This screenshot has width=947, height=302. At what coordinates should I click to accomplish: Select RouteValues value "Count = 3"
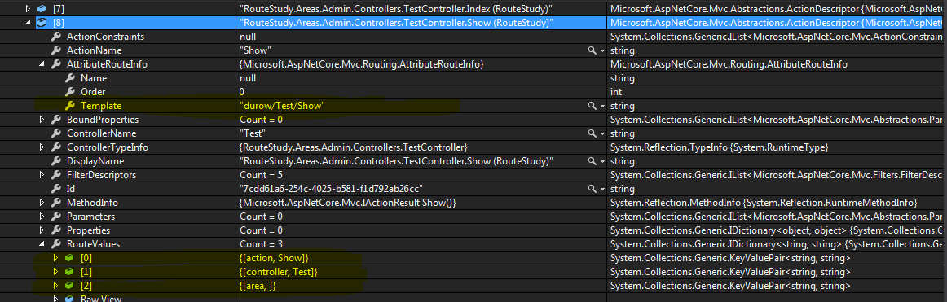(x=261, y=245)
